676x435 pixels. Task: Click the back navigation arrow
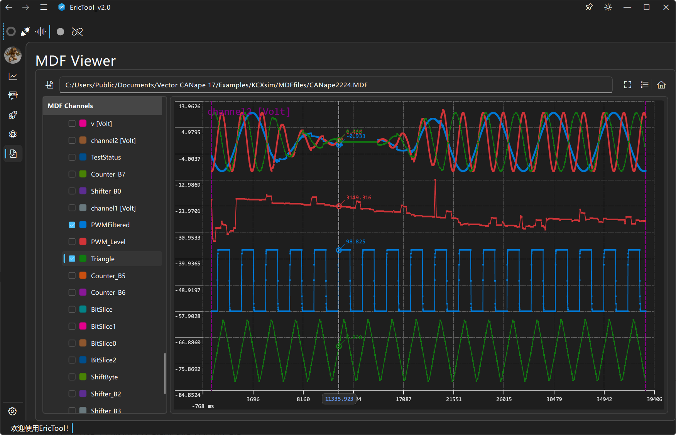9,7
